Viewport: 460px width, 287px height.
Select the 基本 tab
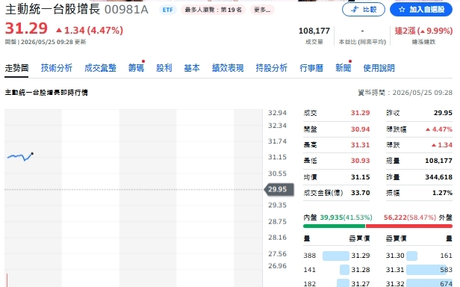(192, 68)
